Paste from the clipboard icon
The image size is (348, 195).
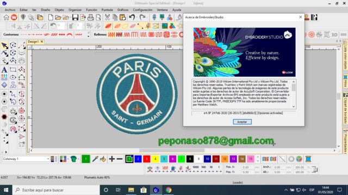point(123,17)
